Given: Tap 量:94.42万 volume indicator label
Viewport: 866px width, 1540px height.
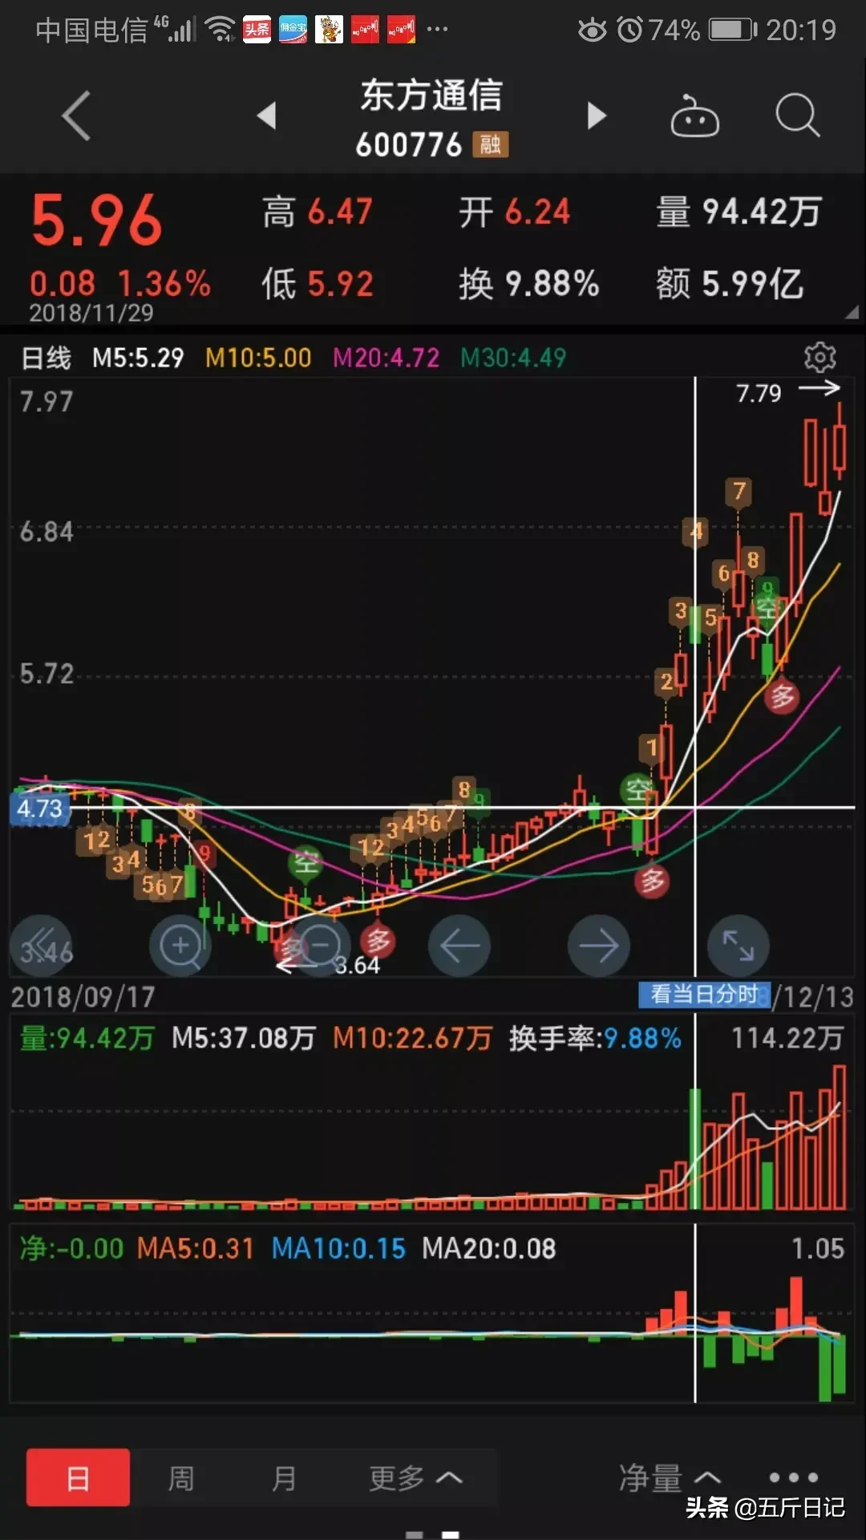Looking at the screenshot, I should pos(87,1039).
